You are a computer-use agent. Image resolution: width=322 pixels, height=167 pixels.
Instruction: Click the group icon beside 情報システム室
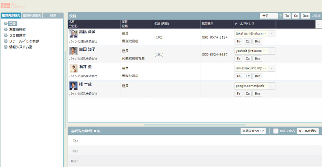coord(6,47)
